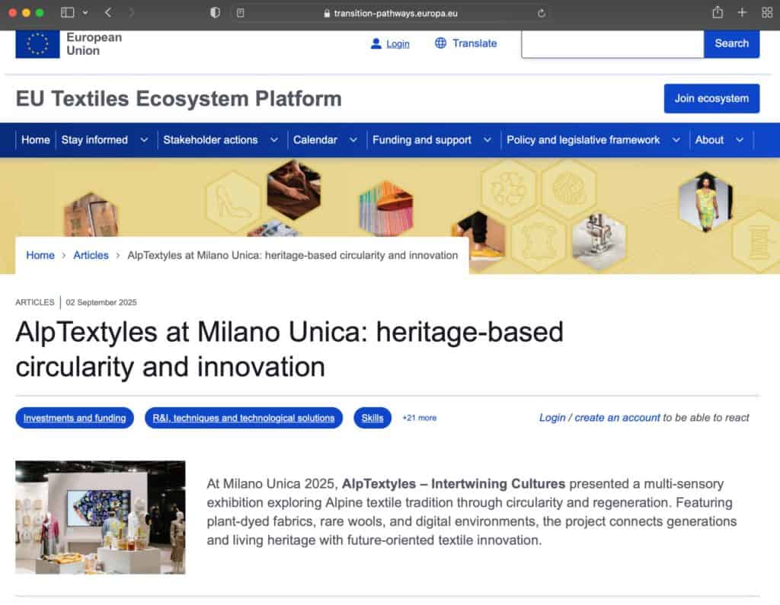Open a new tab with plus icon

tap(742, 13)
